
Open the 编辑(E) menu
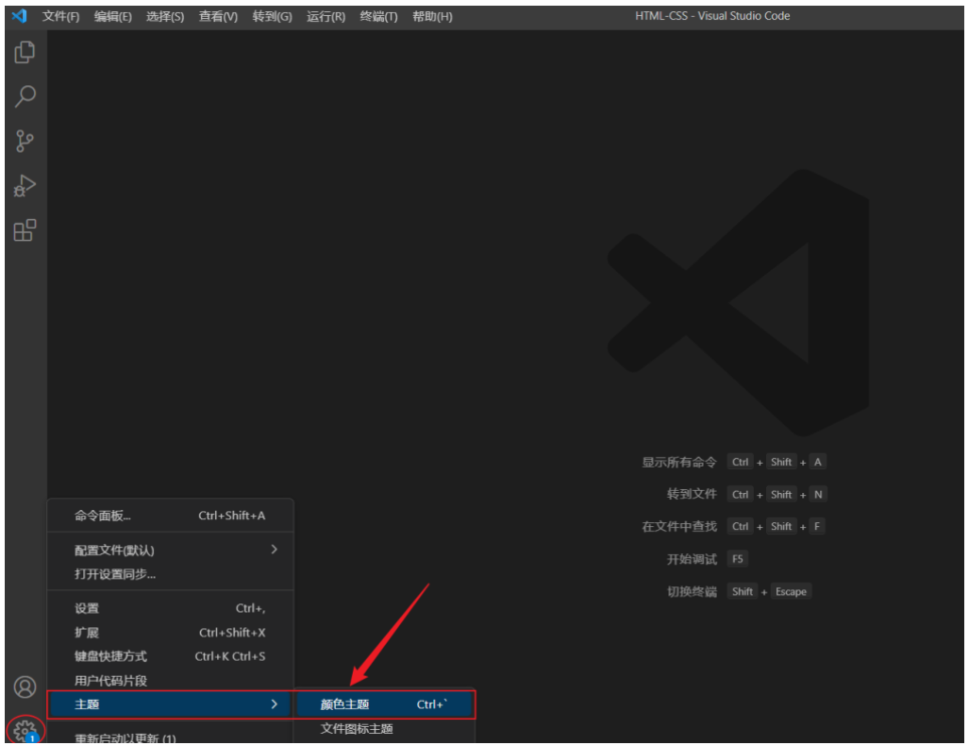click(x=113, y=17)
